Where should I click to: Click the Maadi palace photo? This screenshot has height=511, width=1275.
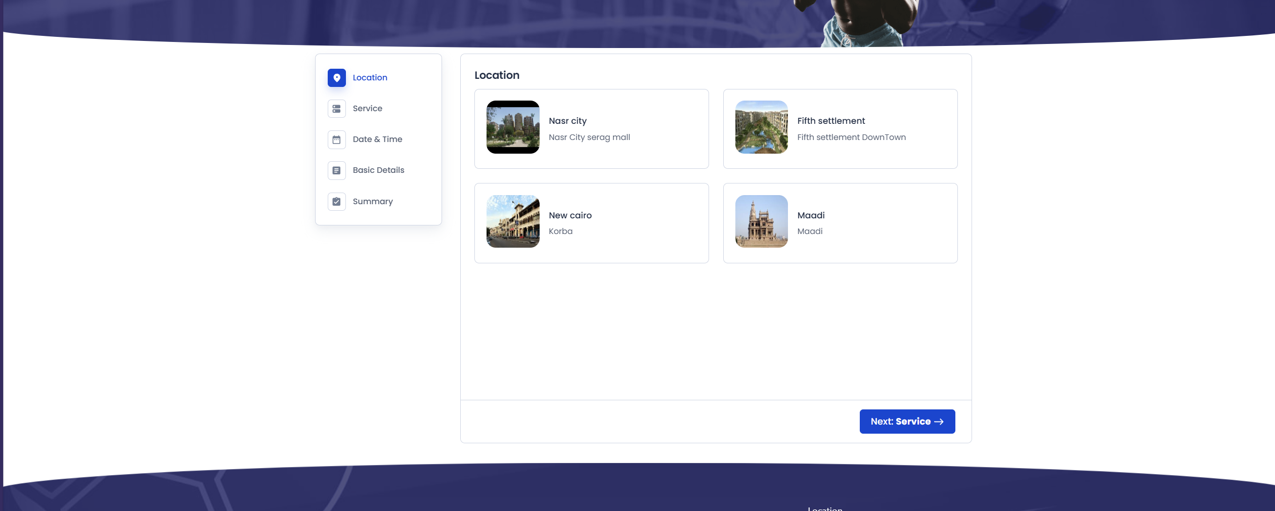(x=761, y=221)
